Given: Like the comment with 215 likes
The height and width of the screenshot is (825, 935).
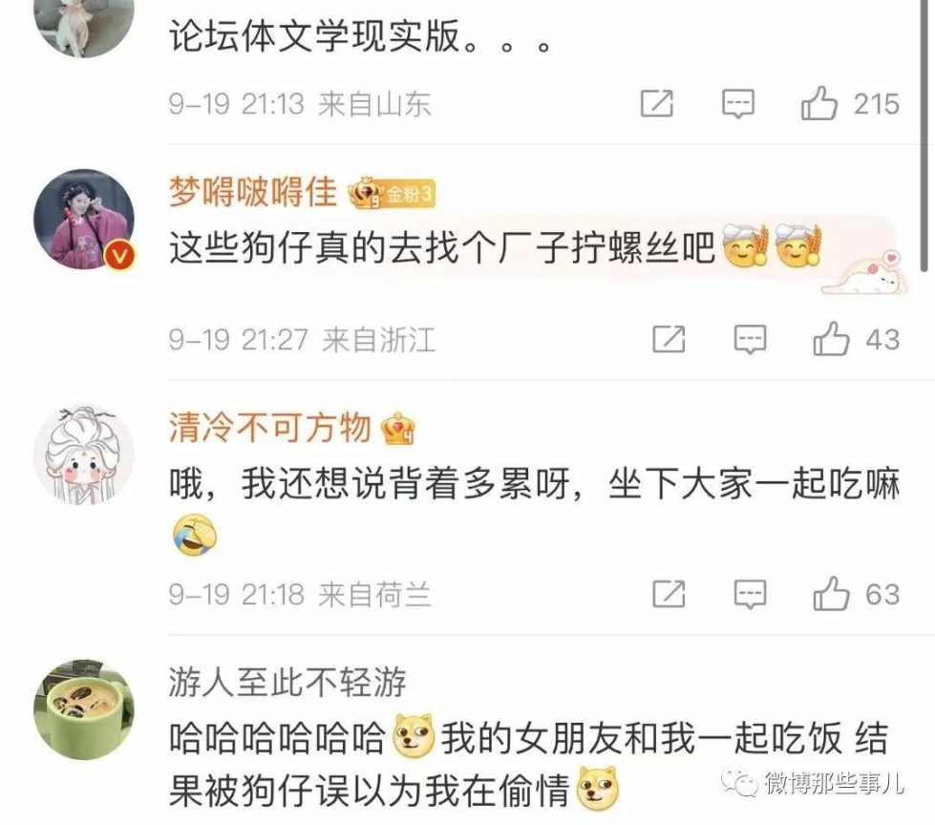Looking at the screenshot, I should tap(818, 103).
